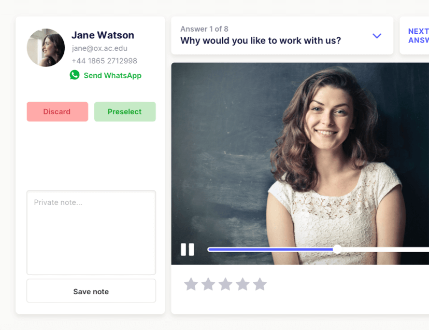Open Jane Watson's profile photo
The height and width of the screenshot is (330, 429).
click(x=46, y=48)
